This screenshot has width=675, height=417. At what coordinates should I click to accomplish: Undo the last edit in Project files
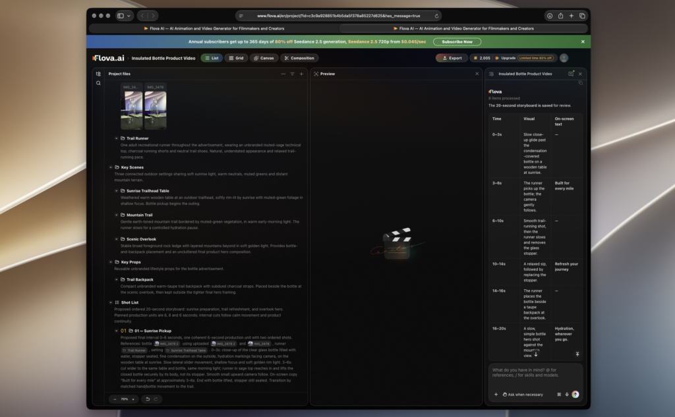tap(148, 399)
